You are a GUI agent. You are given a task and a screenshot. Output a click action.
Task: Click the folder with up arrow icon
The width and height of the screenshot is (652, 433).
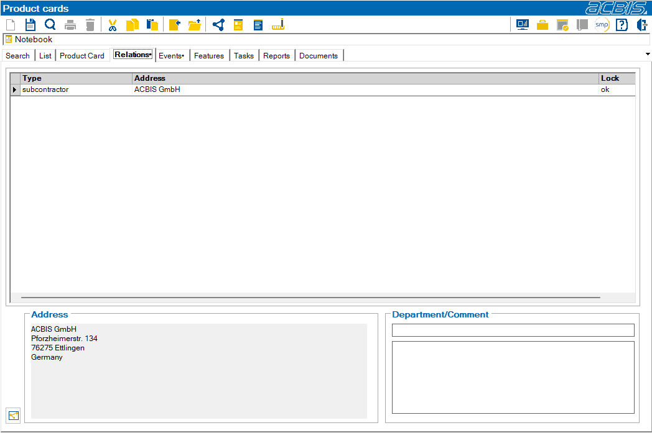195,25
